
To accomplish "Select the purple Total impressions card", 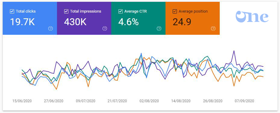I will pos(84,18).
